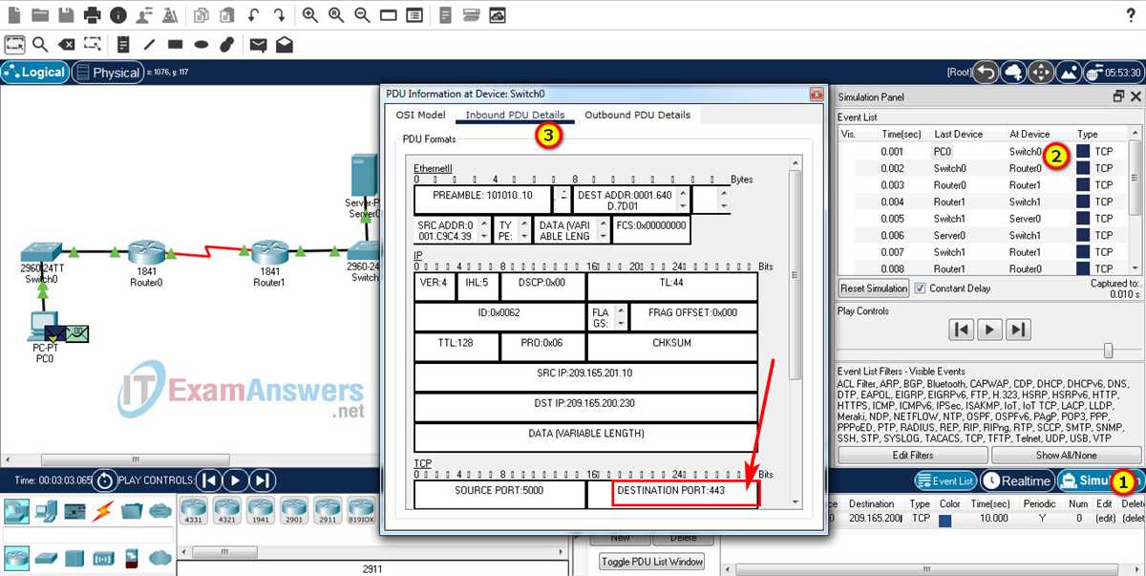Activate the Delete tool

click(66, 44)
